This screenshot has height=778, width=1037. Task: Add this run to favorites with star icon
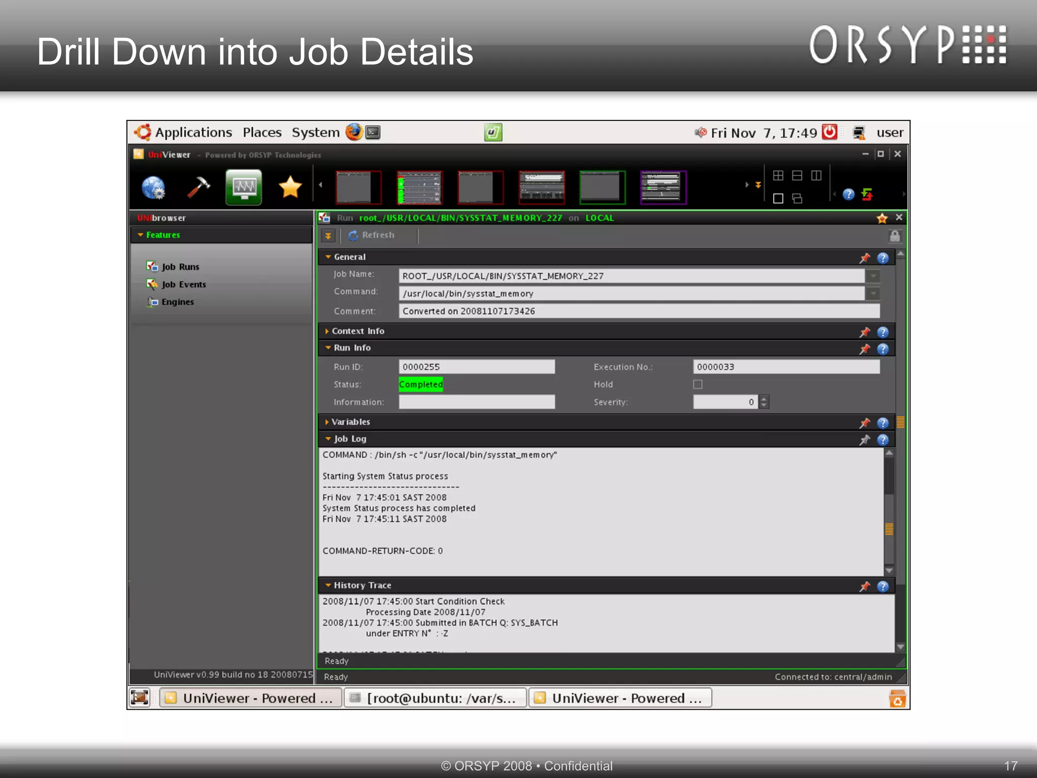point(882,218)
